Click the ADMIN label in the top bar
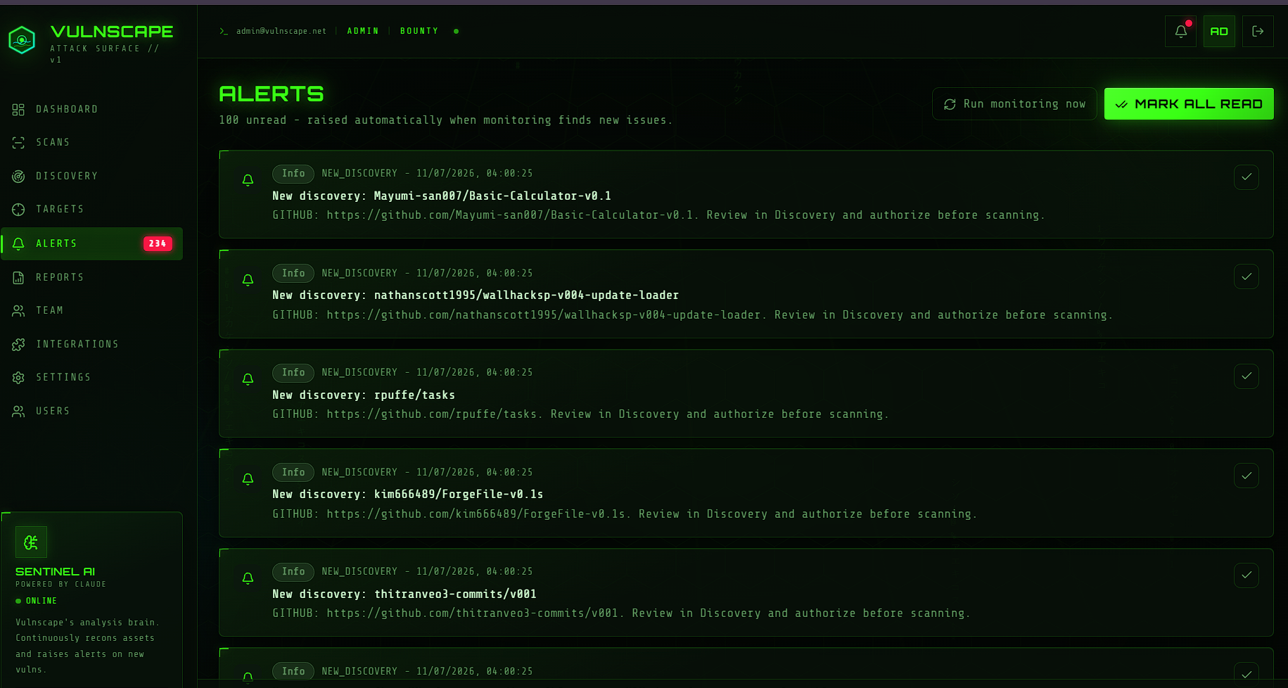The width and height of the screenshot is (1288, 688). point(363,31)
